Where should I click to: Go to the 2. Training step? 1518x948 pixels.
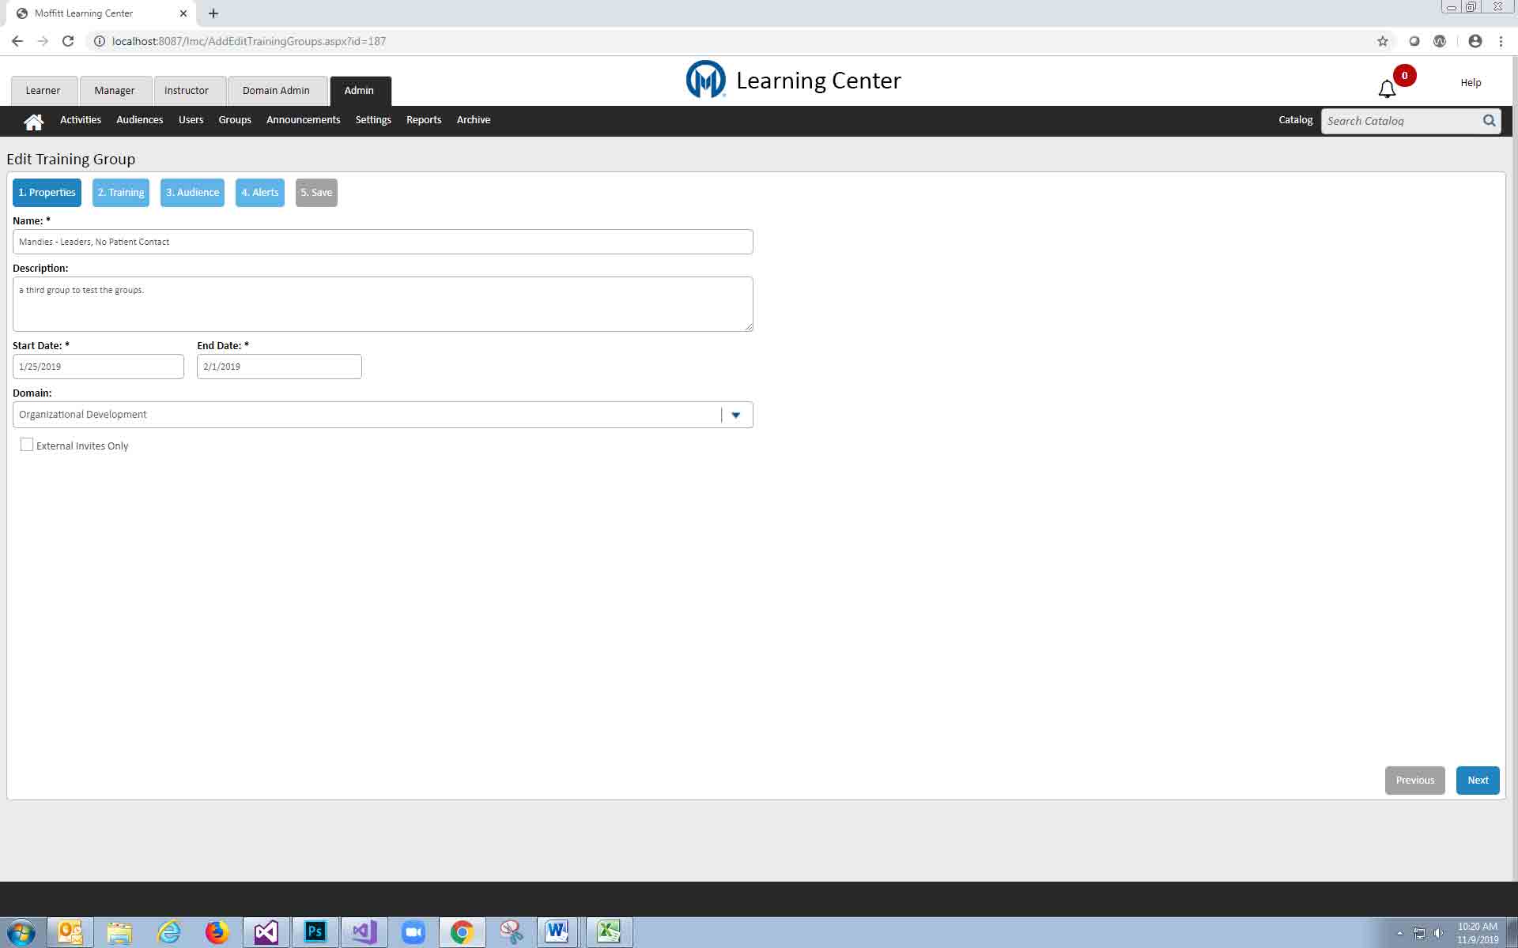pyautogui.click(x=121, y=193)
